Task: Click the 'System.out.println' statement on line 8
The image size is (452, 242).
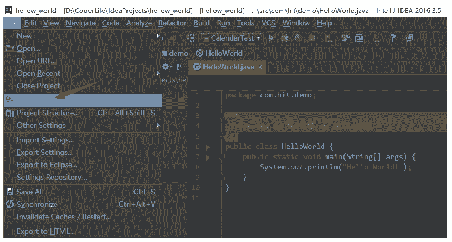Action: pyautogui.click(x=335, y=167)
